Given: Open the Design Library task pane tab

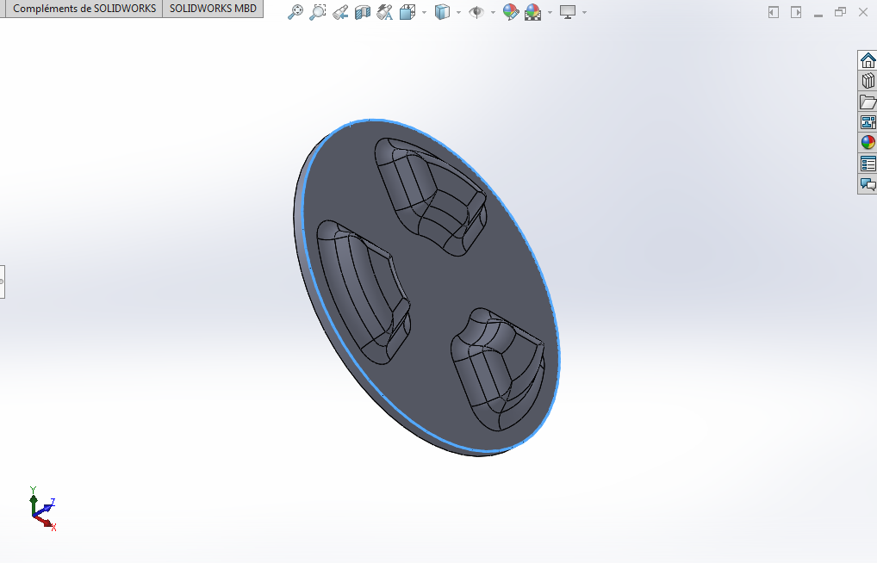Looking at the screenshot, I should (868, 81).
